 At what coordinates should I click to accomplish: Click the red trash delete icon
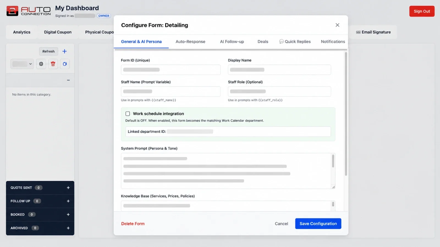pyautogui.click(x=53, y=64)
